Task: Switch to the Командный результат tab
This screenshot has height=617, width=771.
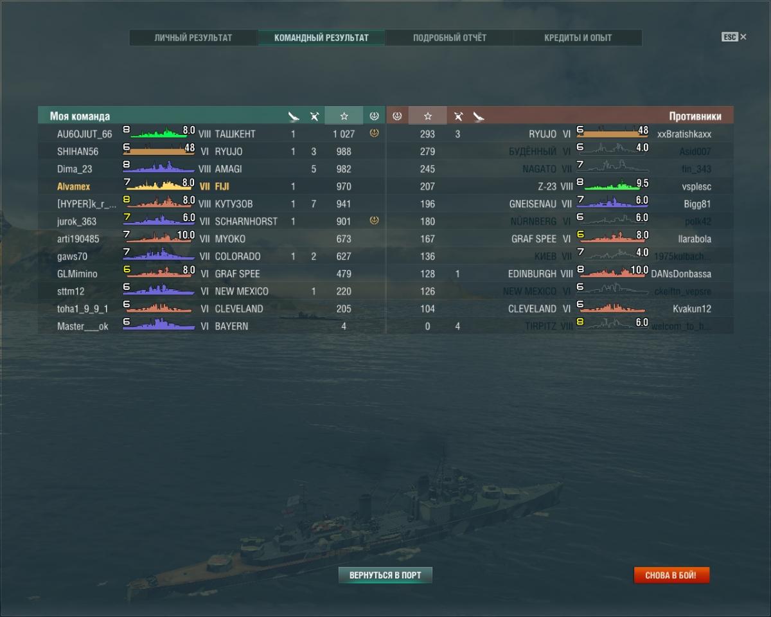Action: (321, 38)
